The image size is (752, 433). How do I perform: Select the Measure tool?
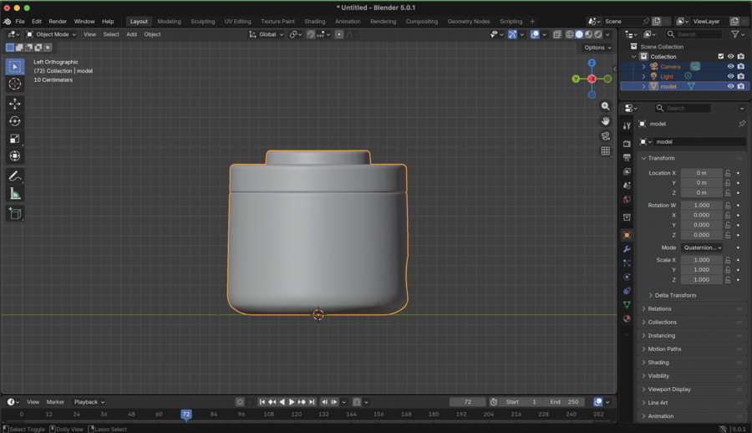coord(15,194)
